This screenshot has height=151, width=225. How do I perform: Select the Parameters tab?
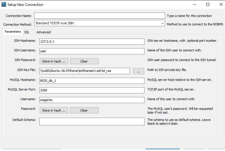click(13, 32)
